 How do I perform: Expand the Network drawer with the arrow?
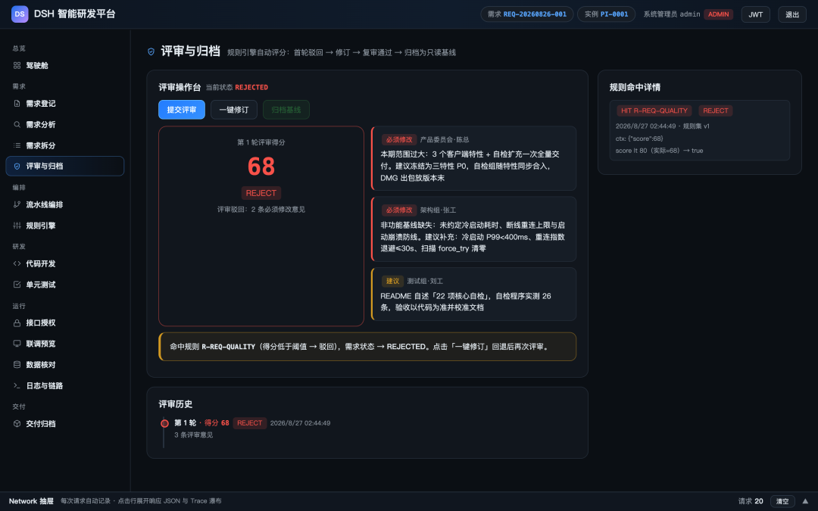[x=805, y=501]
